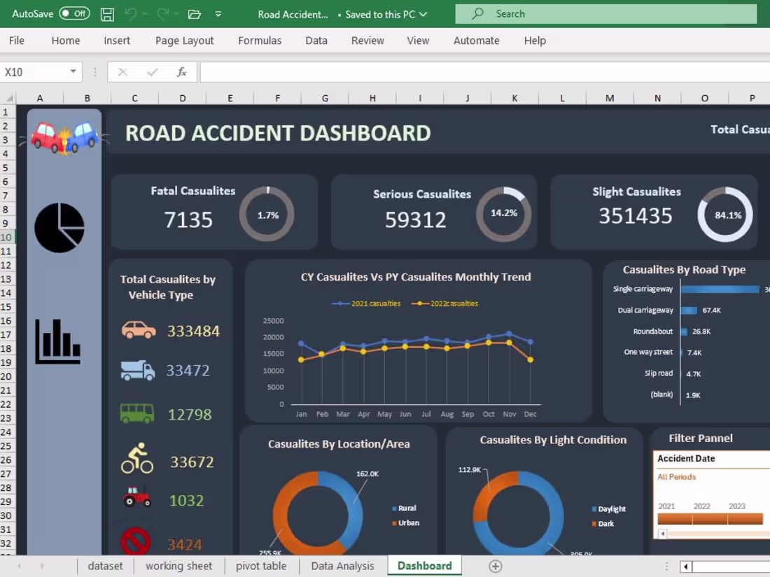This screenshot has width=770, height=577.
Task: Open a workbook using the folder icon
Action: [195, 14]
